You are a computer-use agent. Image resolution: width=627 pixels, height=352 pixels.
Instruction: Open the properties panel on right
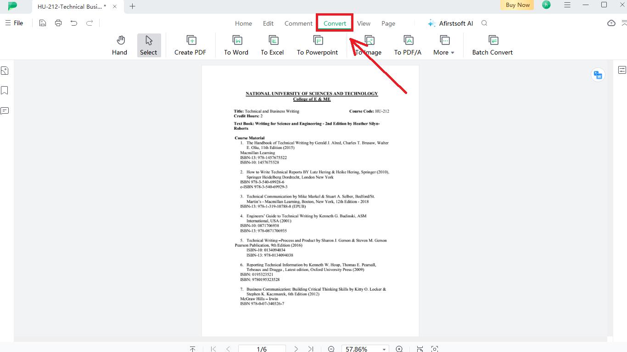click(622, 70)
